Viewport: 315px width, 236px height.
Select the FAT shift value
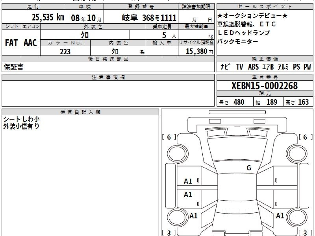click(x=11, y=43)
